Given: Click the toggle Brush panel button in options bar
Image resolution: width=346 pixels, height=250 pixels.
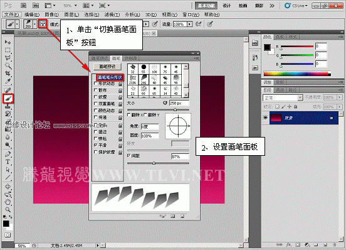Looking at the screenshot, I should coord(43,24).
